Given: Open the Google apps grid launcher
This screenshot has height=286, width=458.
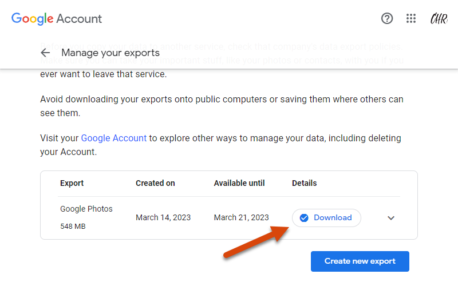Looking at the screenshot, I should tap(411, 18).
